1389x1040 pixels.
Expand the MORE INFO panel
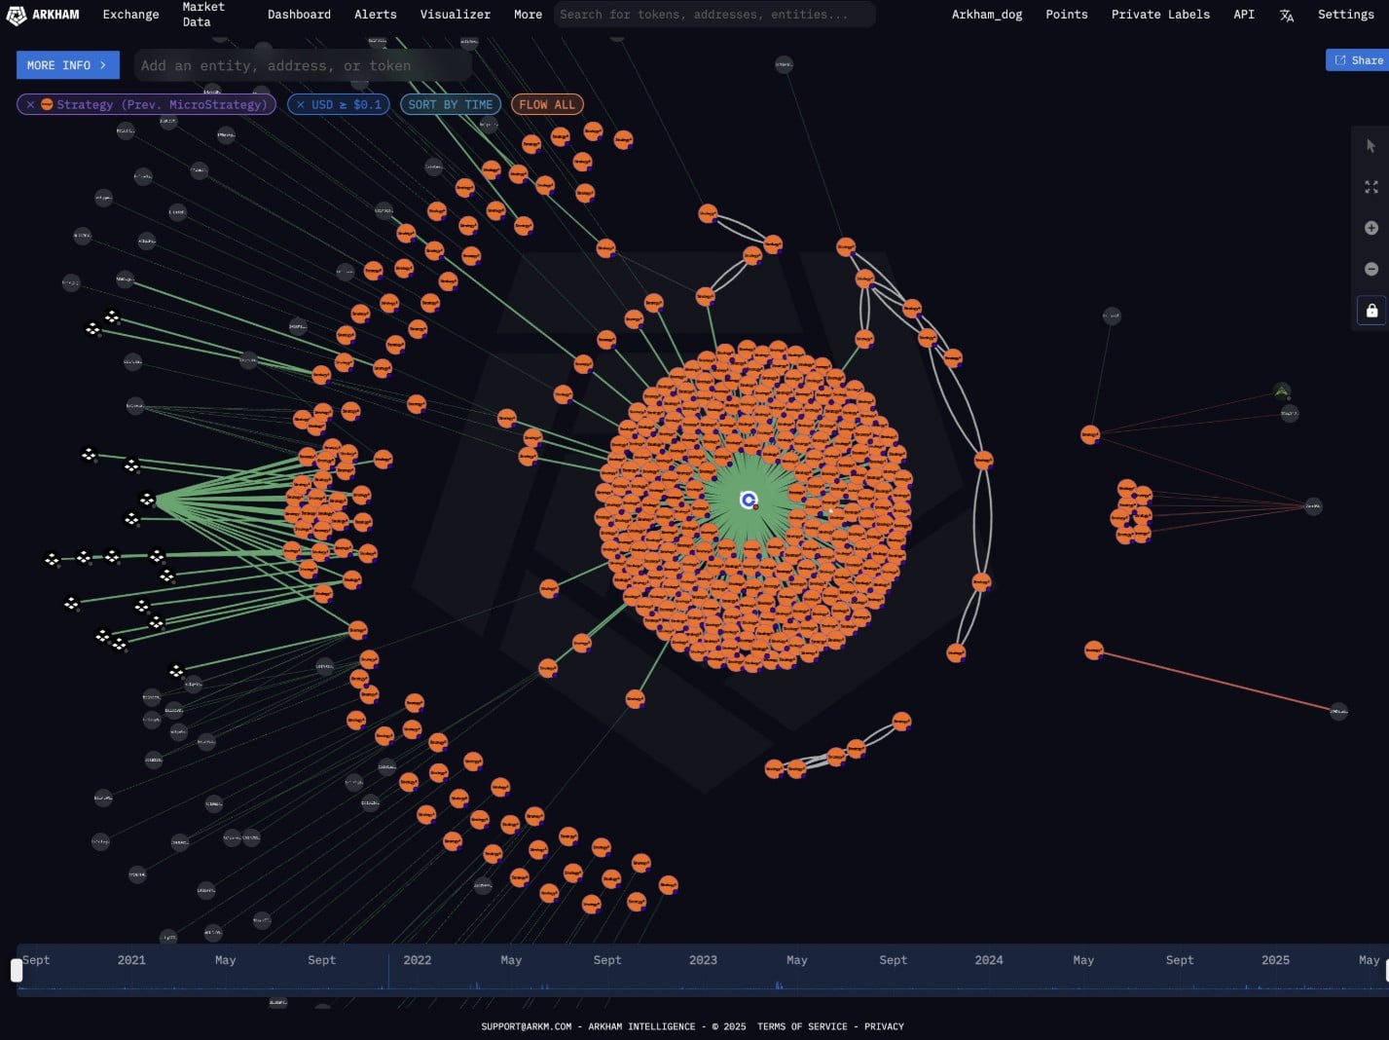68,65
